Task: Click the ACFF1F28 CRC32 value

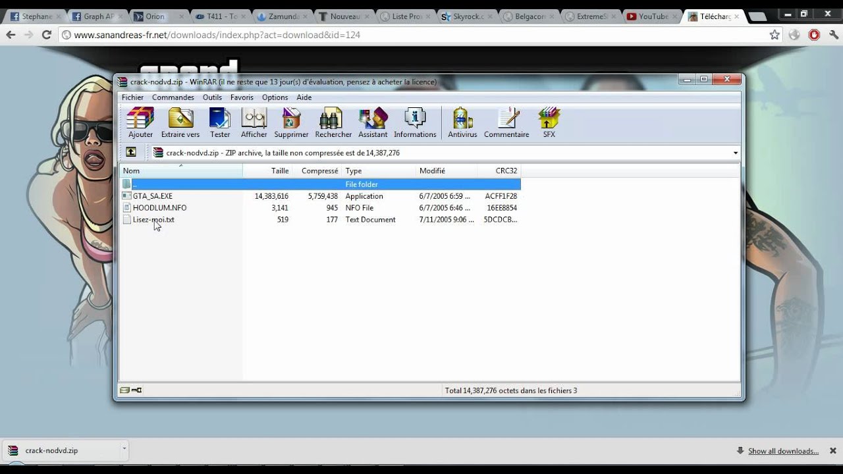Action: point(501,196)
